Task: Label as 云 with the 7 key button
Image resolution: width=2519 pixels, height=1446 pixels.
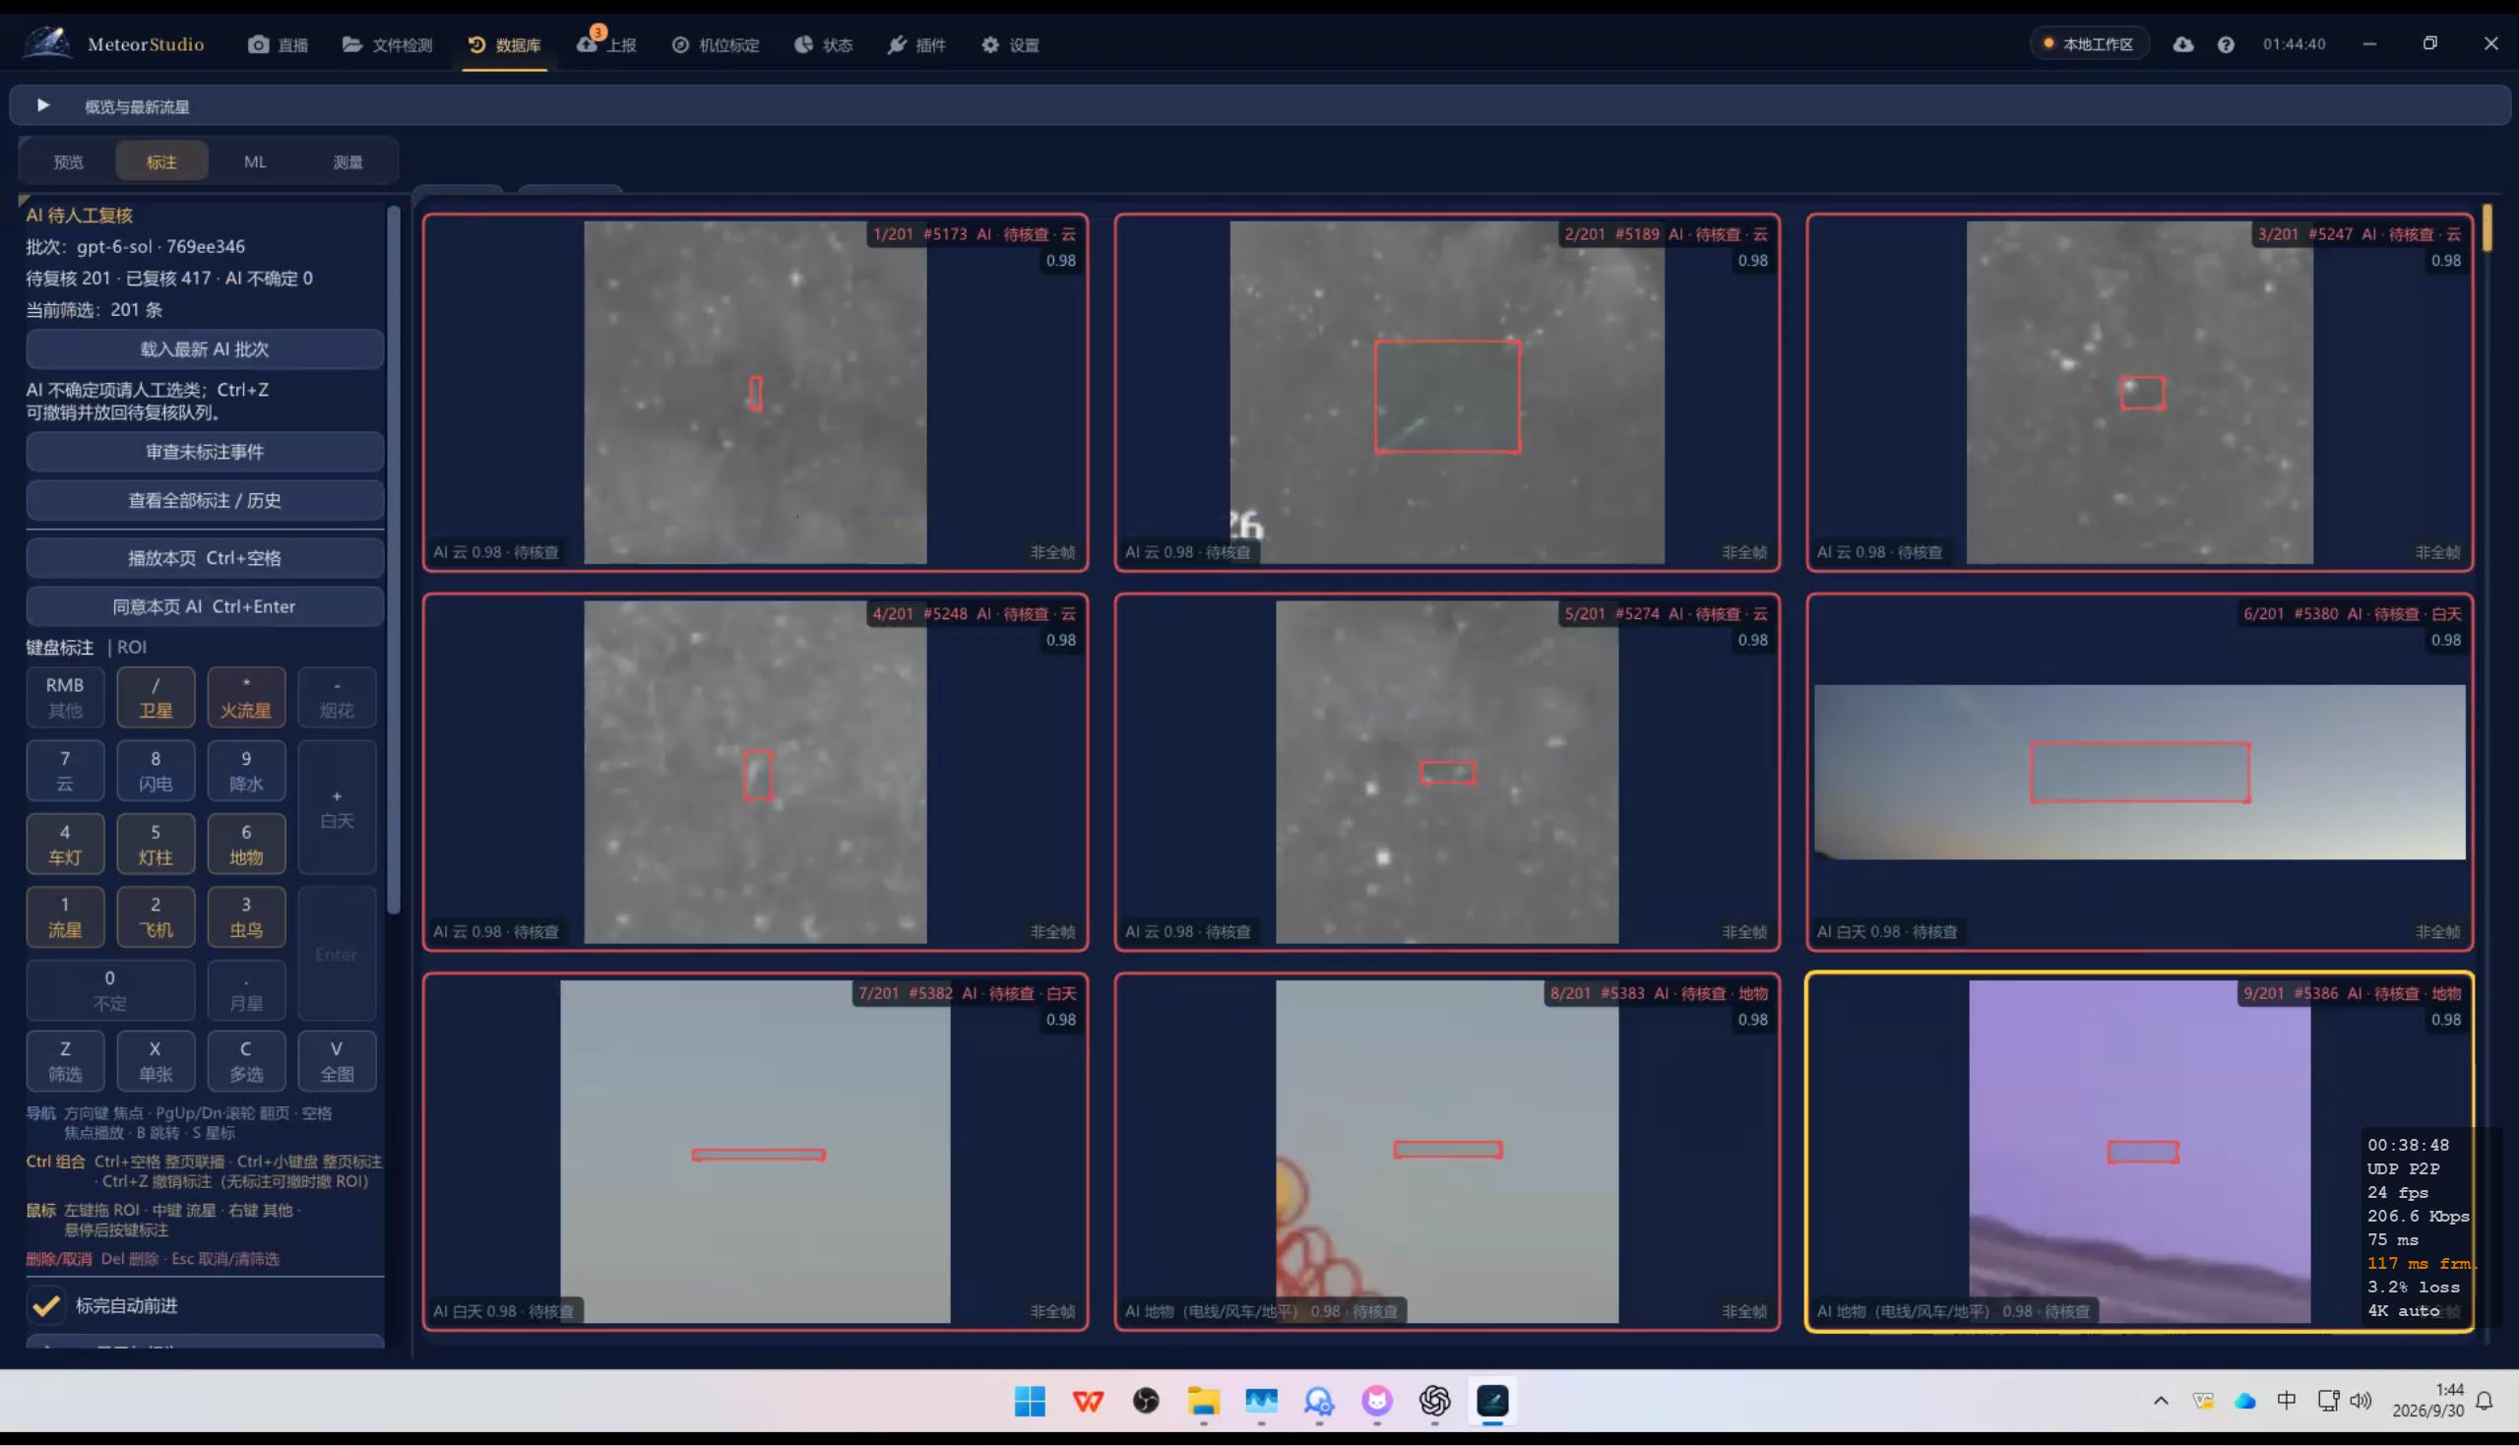Action: click(x=66, y=771)
